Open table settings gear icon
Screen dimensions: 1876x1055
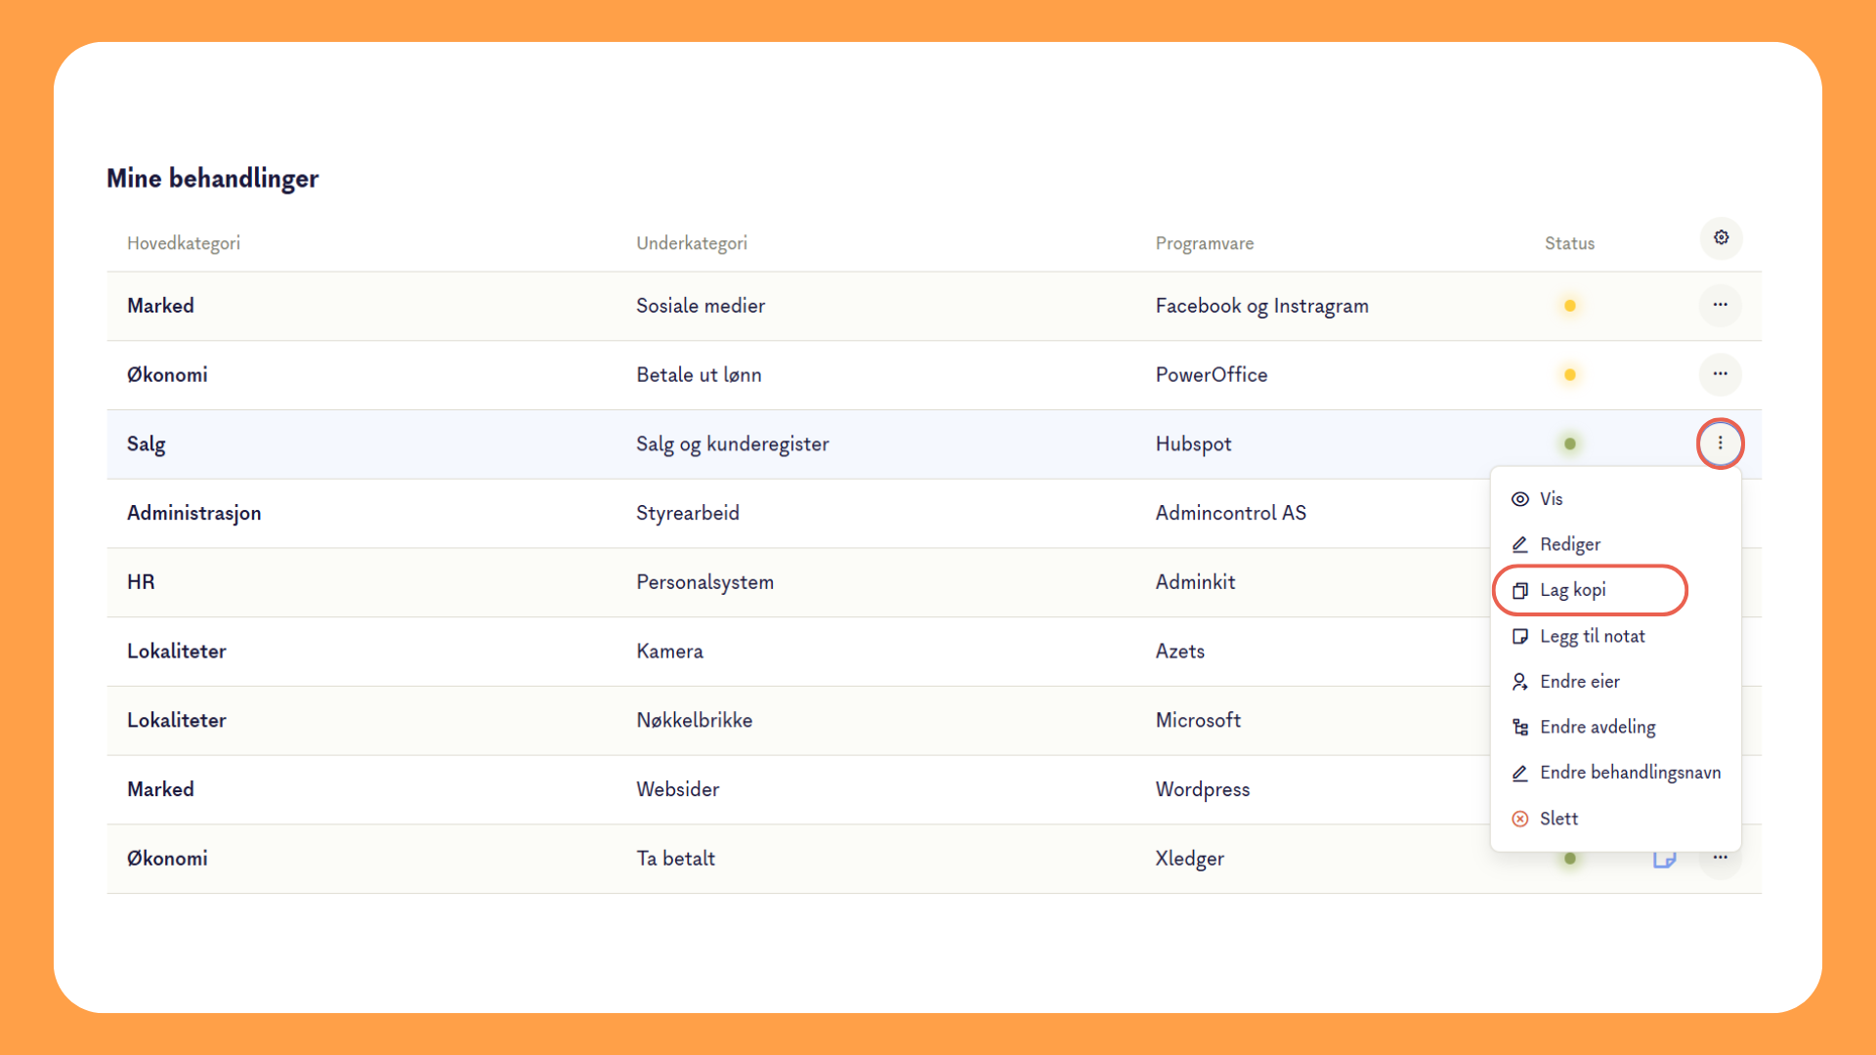pos(1721,238)
